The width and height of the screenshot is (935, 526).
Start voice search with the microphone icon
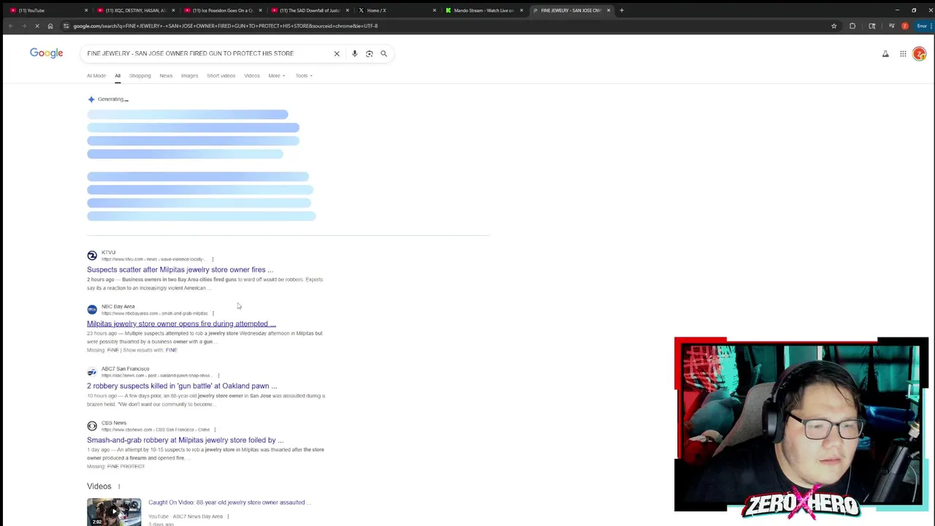tap(354, 53)
